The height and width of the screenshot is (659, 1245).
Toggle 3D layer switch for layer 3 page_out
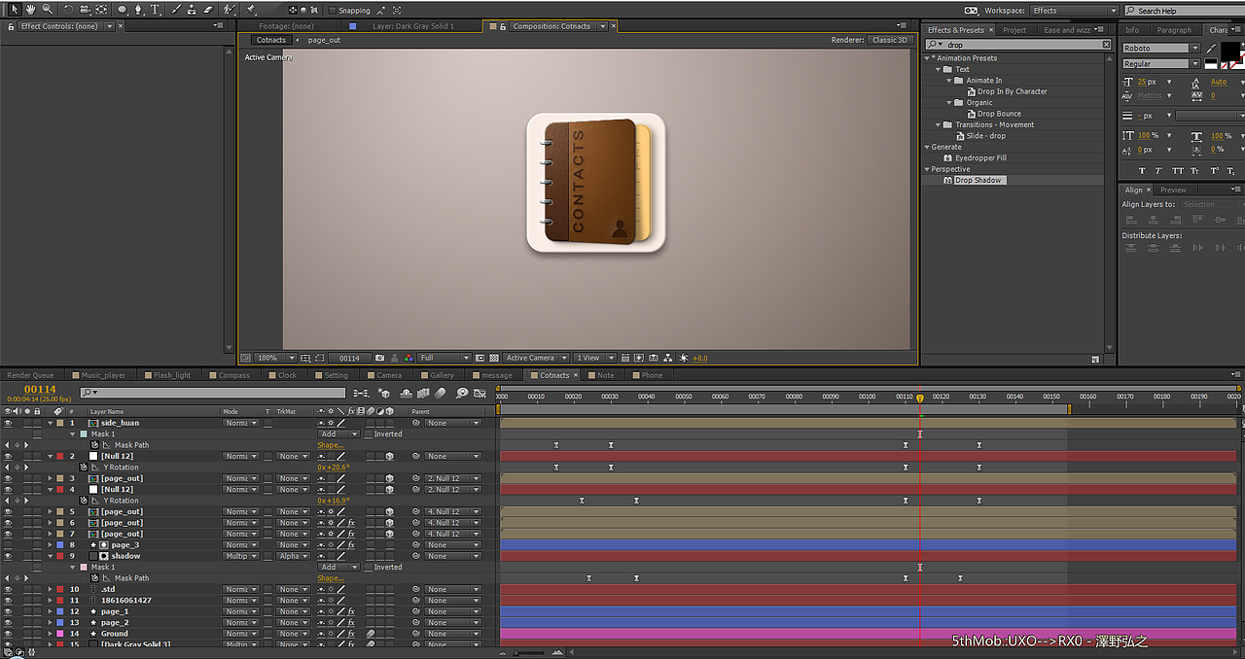tap(389, 478)
